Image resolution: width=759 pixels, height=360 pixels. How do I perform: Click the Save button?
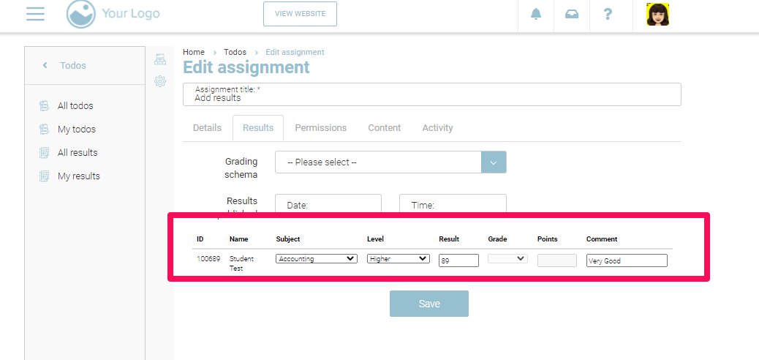coord(428,304)
